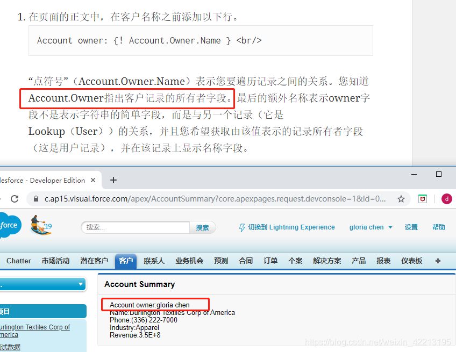The height and width of the screenshot is (352, 456).
Task: Switch to the 业务机会 tab
Action: [189, 261]
